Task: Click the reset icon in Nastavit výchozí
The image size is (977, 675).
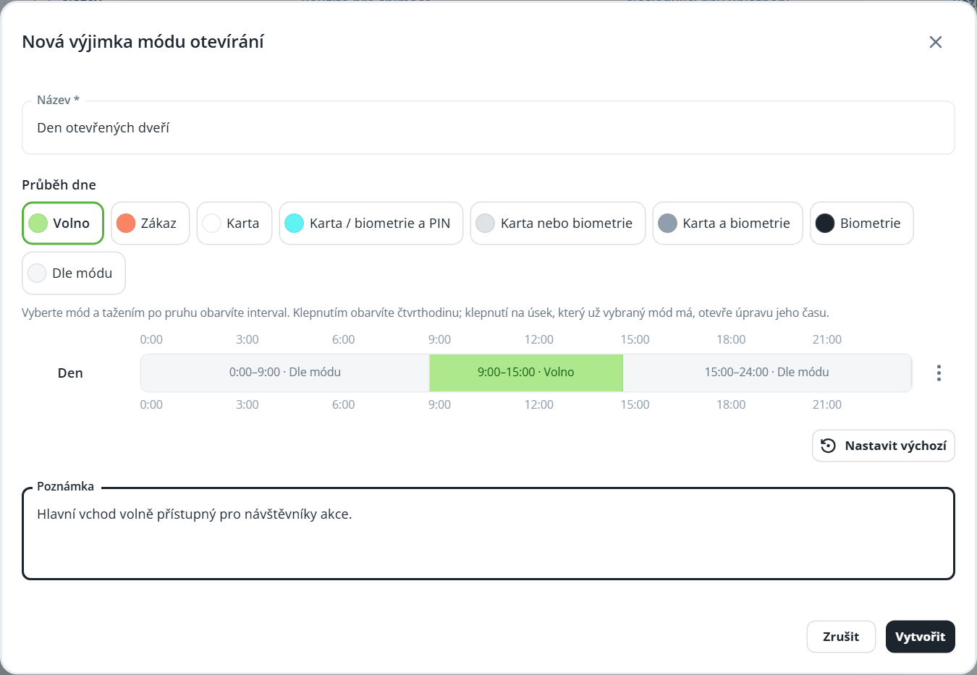Action: click(829, 446)
